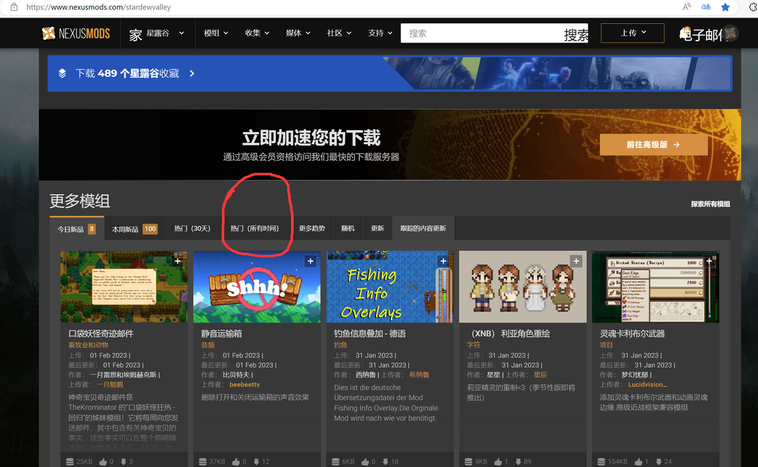Image resolution: width=758 pixels, height=467 pixels.
Task: Open uploader beebeettv profile link
Action: point(245,385)
